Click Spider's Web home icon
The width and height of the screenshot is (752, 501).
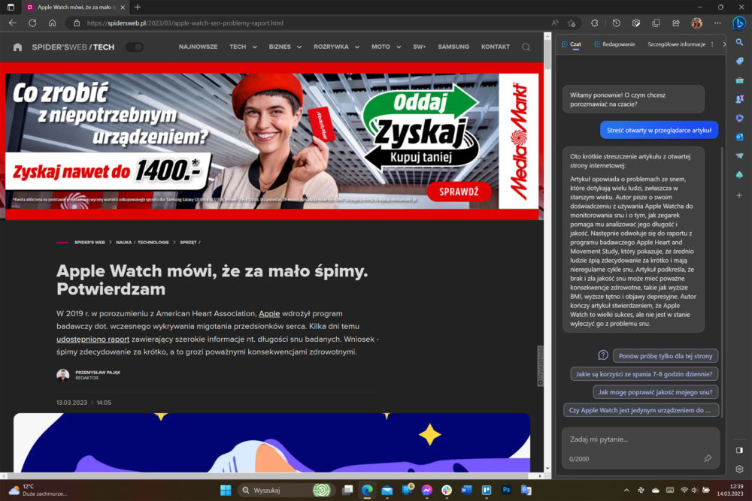click(x=18, y=47)
